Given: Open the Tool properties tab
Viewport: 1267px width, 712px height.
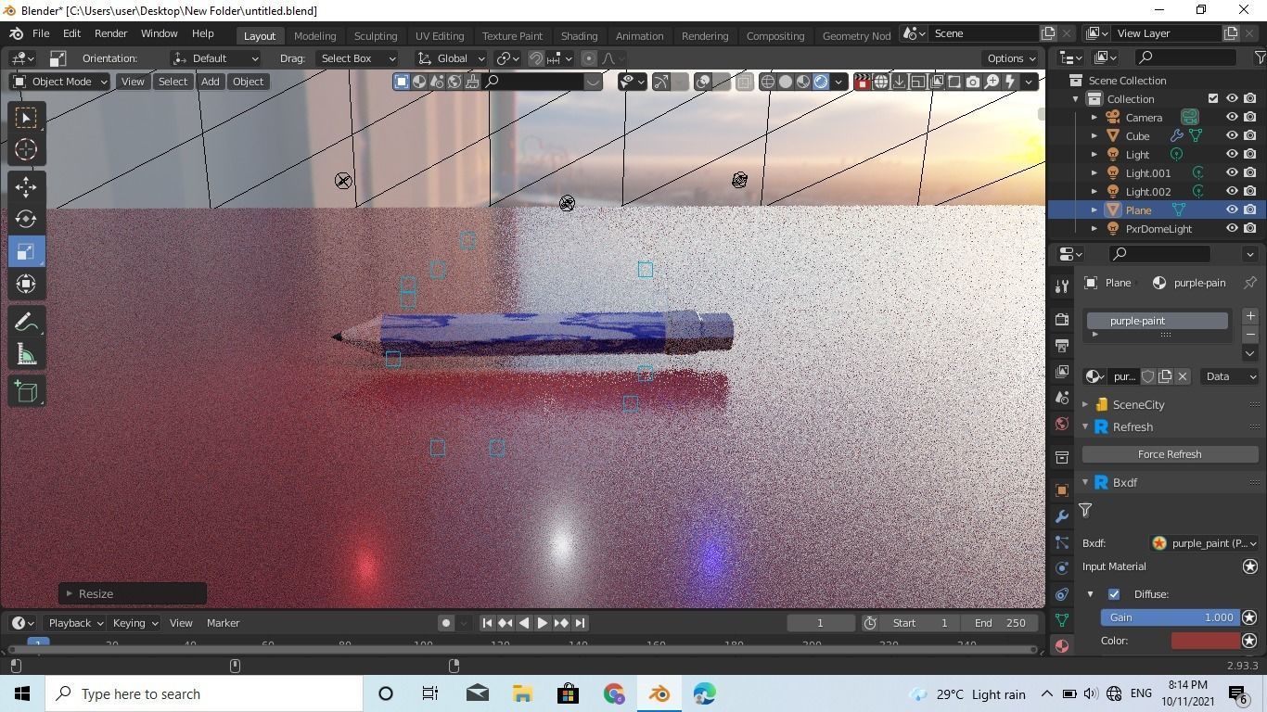Looking at the screenshot, I should (x=1062, y=285).
